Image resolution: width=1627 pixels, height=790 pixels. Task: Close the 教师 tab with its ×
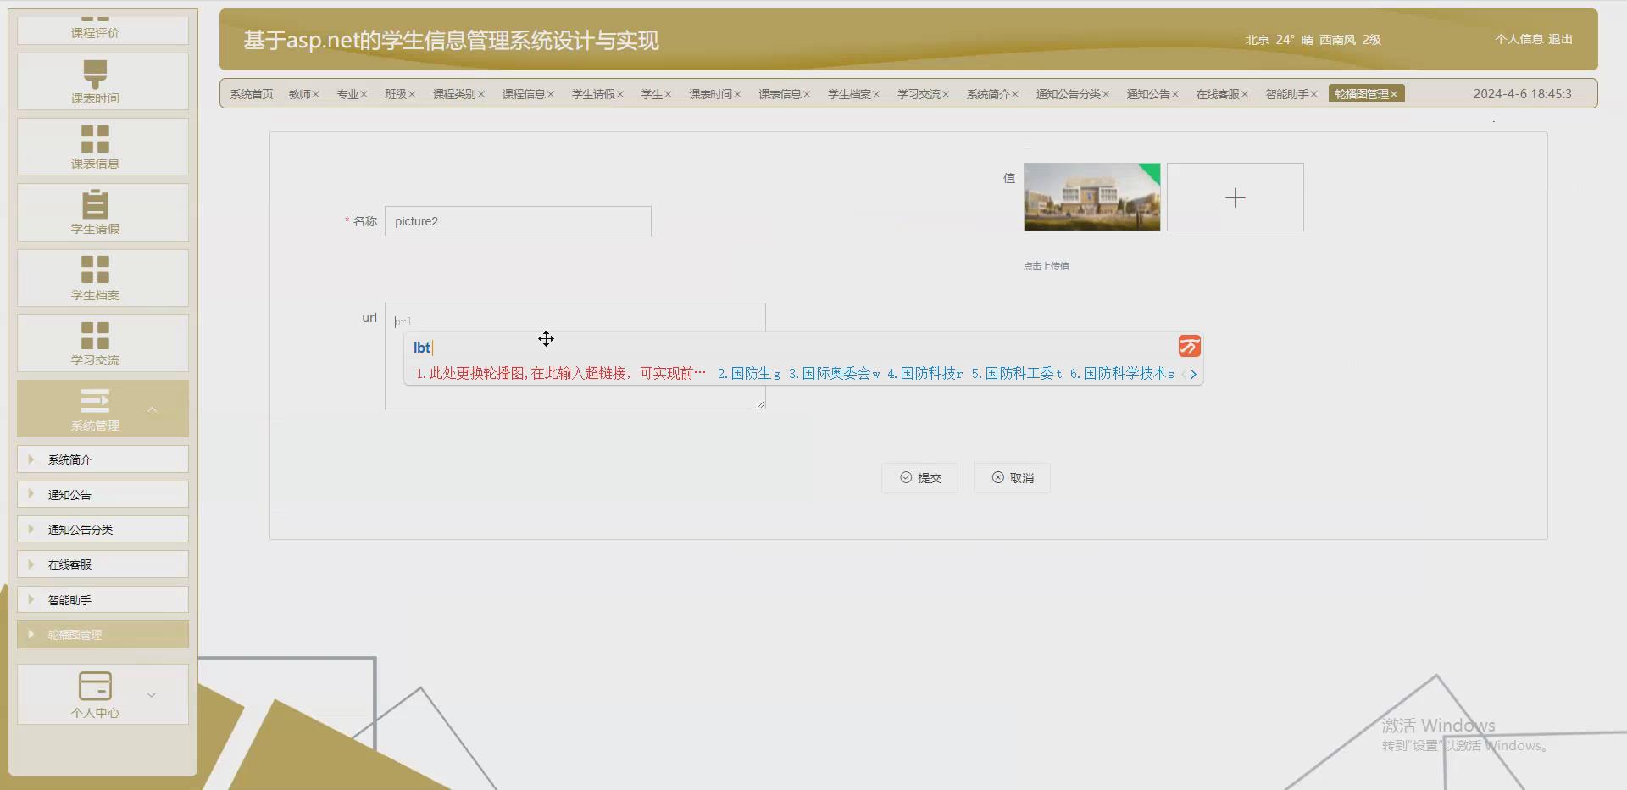316,94
